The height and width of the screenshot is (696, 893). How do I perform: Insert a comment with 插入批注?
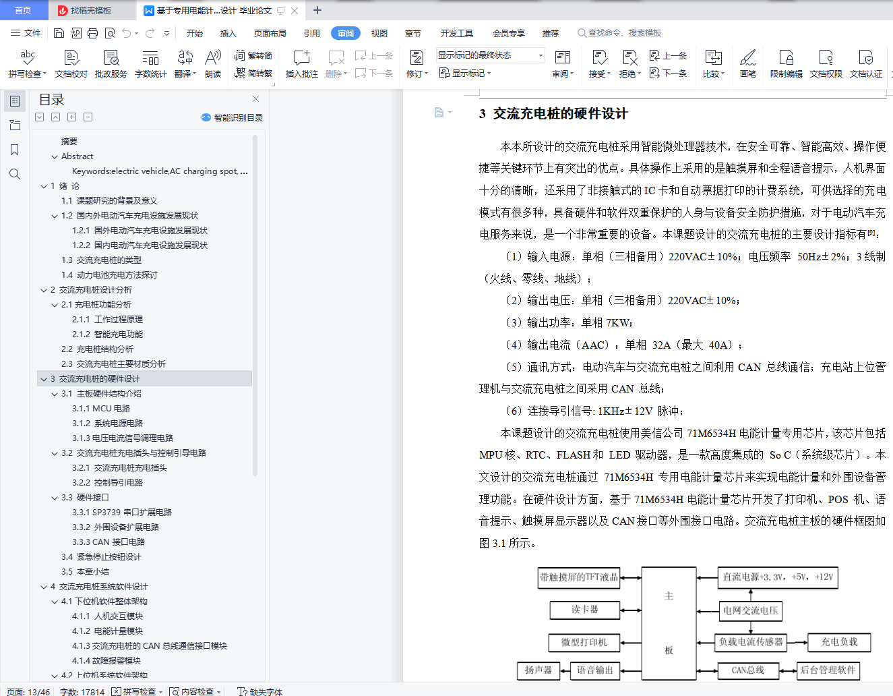pos(302,64)
